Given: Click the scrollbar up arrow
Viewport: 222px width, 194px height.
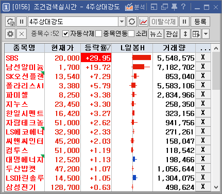Looking at the screenshot, I should pos(216,49).
